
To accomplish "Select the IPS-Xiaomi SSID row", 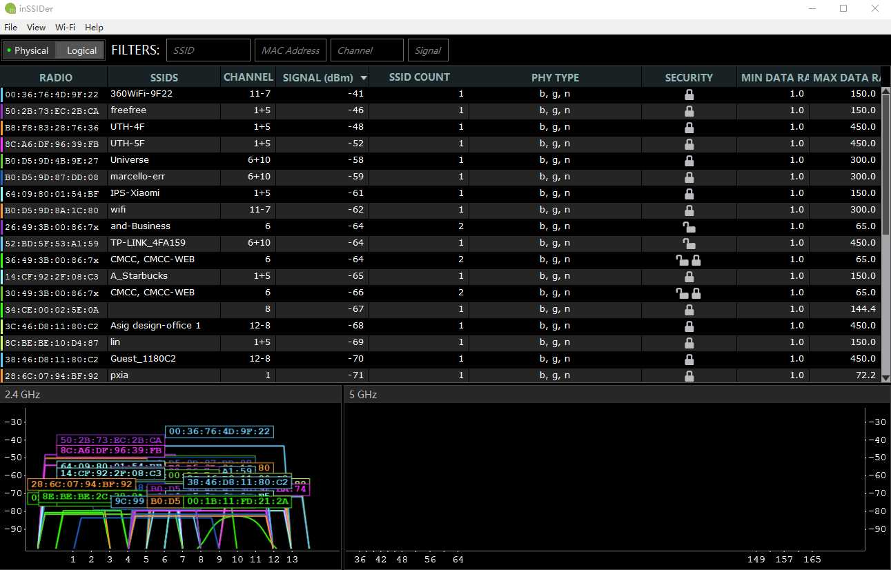I will click(441, 193).
